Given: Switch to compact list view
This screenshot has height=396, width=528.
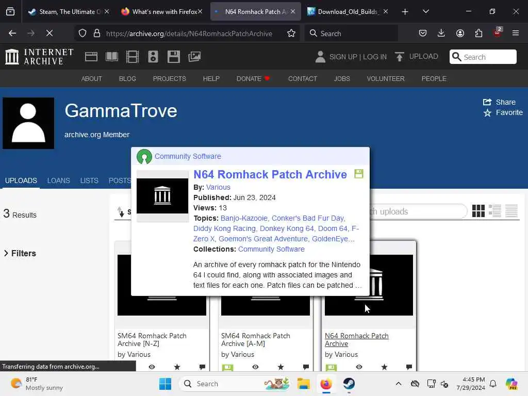Looking at the screenshot, I should click(x=511, y=211).
